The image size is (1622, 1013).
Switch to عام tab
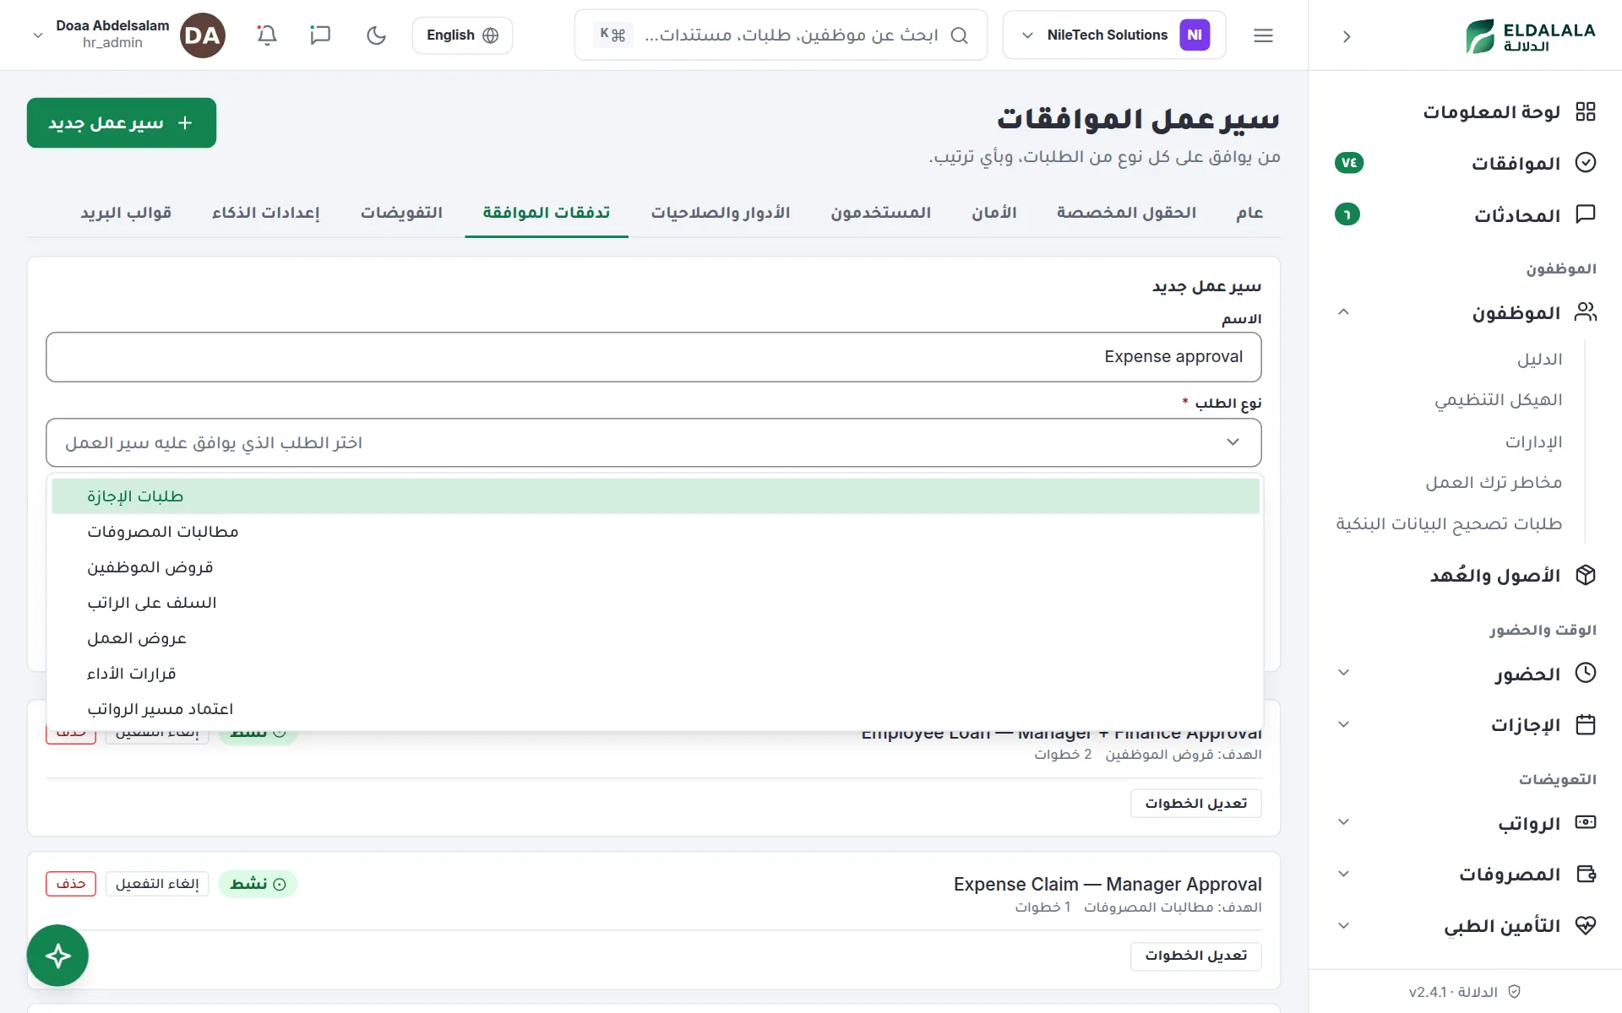(1249, 213)
